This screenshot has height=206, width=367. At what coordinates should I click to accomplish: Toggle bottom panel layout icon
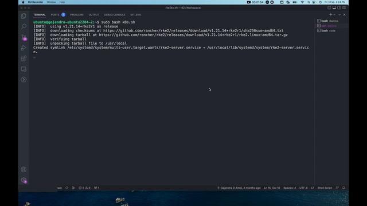pos(334,7)
